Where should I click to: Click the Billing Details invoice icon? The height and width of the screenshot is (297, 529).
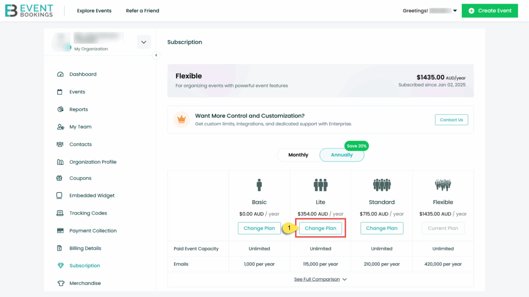(59, 248)
